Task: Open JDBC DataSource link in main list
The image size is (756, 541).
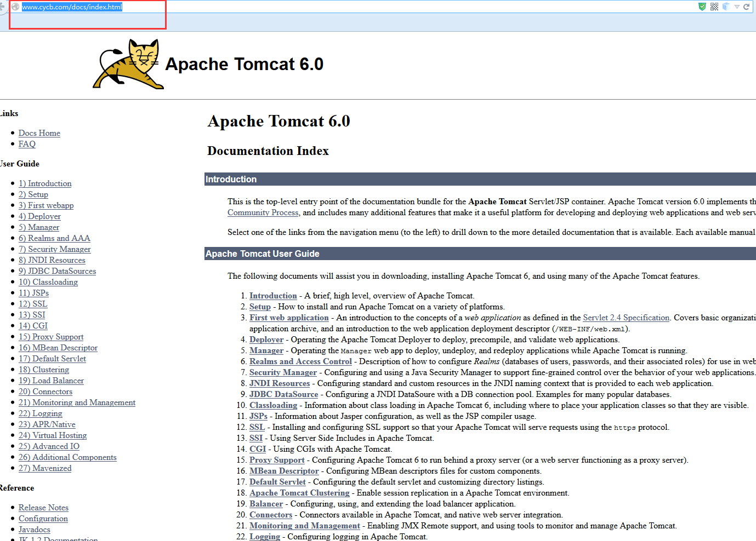Action: point(284,394)
